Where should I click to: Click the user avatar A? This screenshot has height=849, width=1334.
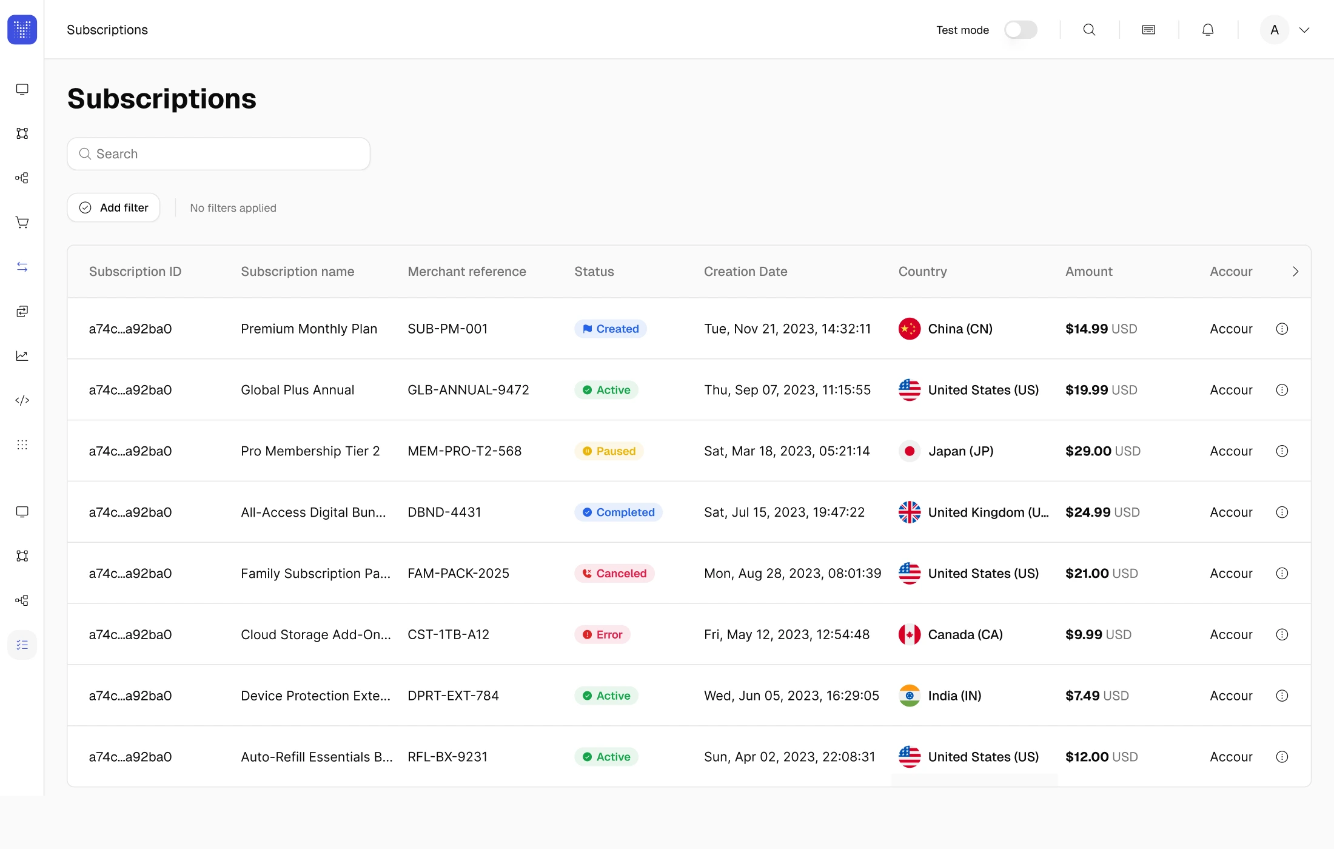(x=1275, y=30)
